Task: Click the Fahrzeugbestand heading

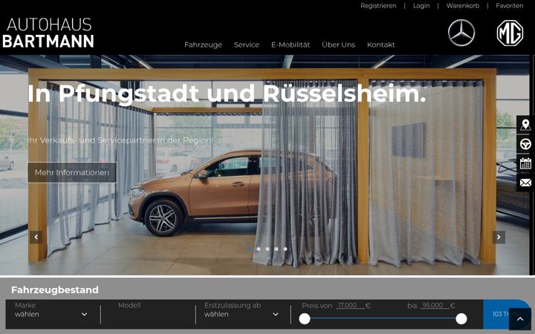Action: [54, 289]
